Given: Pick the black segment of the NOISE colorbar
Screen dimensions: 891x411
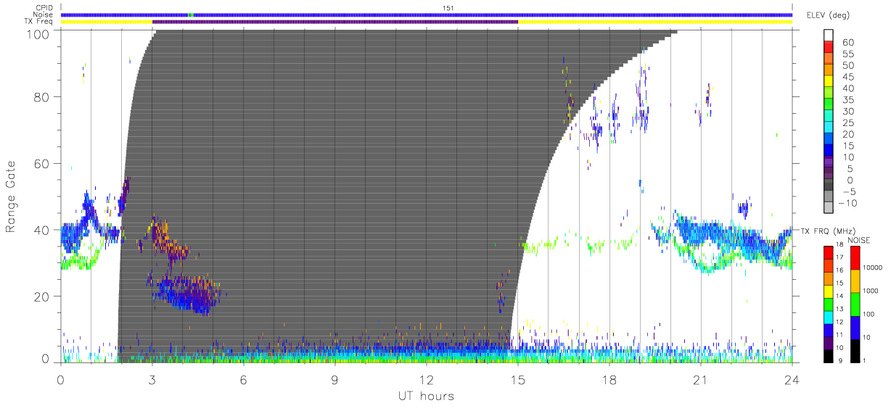Looking at the screenshot, I should click(855, 351).
